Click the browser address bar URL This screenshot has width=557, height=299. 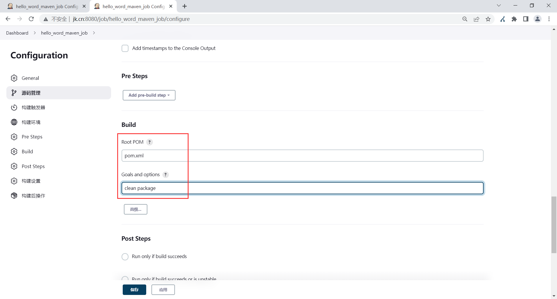pos(131,19)
